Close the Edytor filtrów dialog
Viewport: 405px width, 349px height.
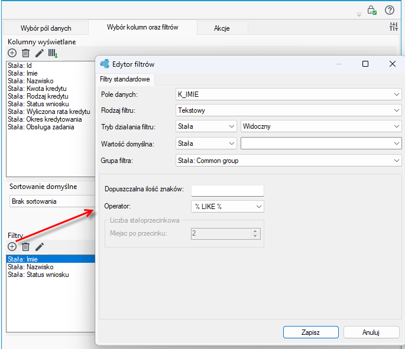point(393,64)
